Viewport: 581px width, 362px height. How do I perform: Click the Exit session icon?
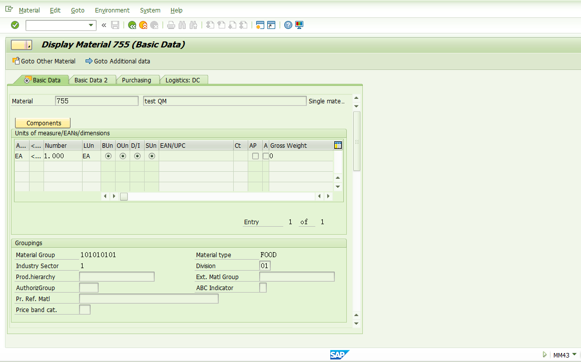tap(143, 25)
